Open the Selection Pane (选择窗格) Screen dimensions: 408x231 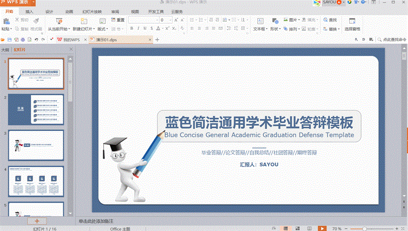(x=352, y=24)
